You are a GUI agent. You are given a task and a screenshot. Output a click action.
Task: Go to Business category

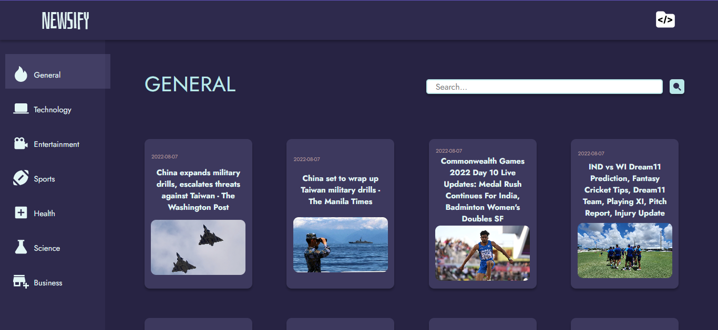pyautogui.click(x=48, y=283)
